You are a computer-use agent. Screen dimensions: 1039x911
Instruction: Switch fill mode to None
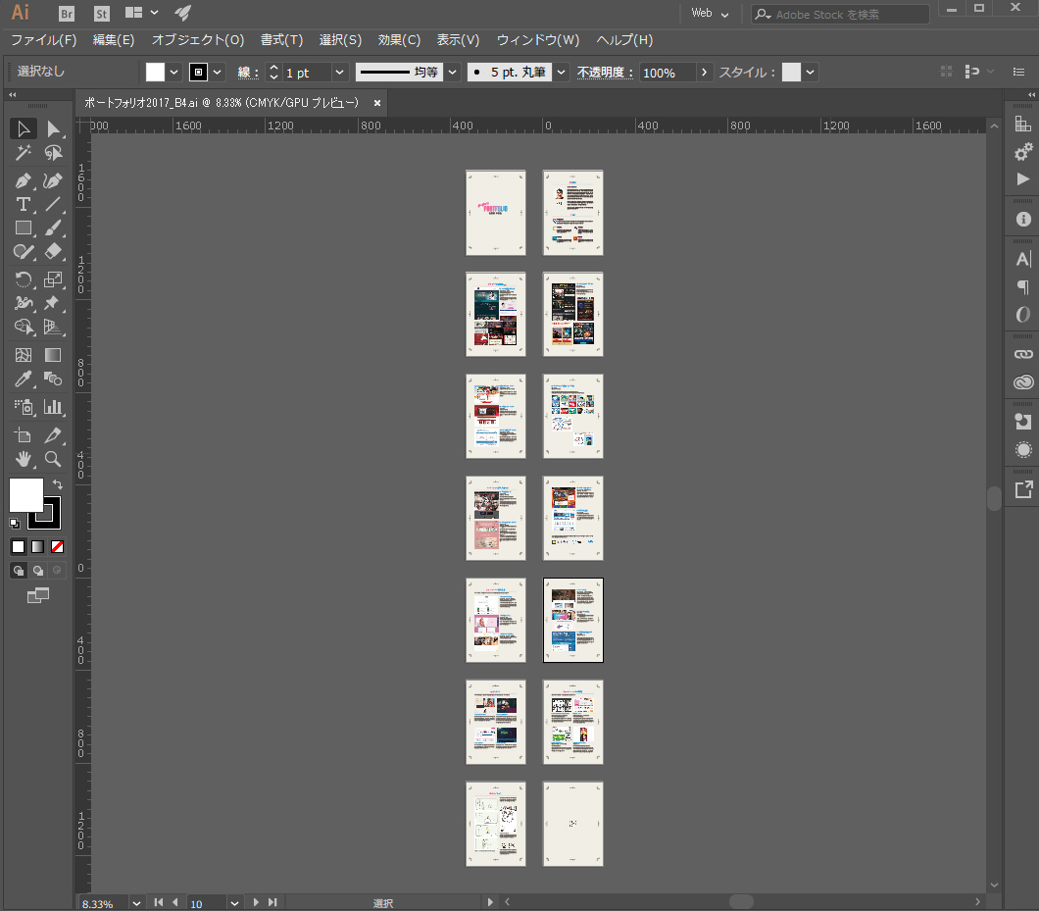(57, 546)
